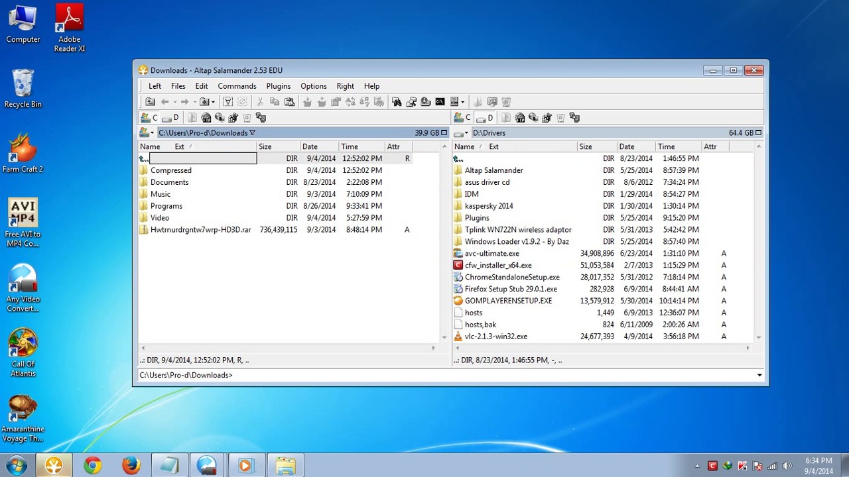Open FTP client from right drive bar
Viewport: 849px width, 477px height.
click(520, 118)
